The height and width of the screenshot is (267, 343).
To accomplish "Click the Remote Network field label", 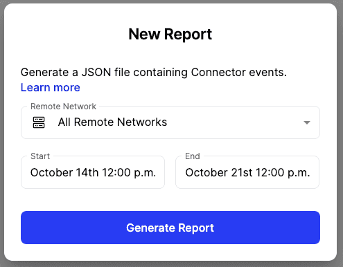I will click(63, 107).
